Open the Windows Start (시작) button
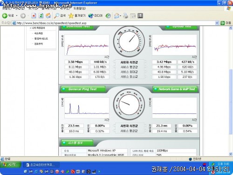Viewport: 233px width, 175px height. 10,165
